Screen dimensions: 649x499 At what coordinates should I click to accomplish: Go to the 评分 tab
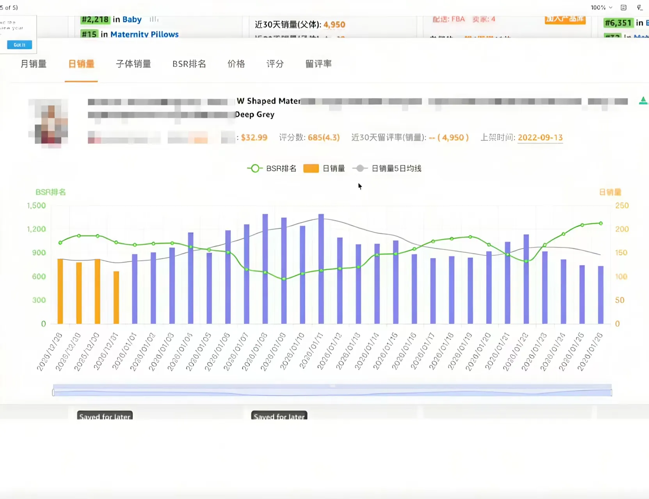[275, 64]
